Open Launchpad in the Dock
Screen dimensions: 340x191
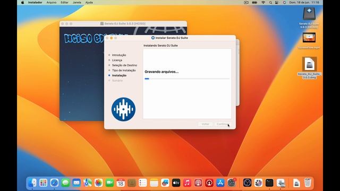(44, 183)
